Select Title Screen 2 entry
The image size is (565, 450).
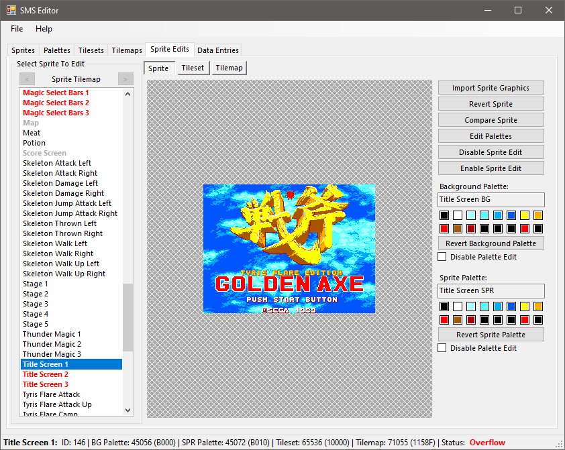pos(71,374)
